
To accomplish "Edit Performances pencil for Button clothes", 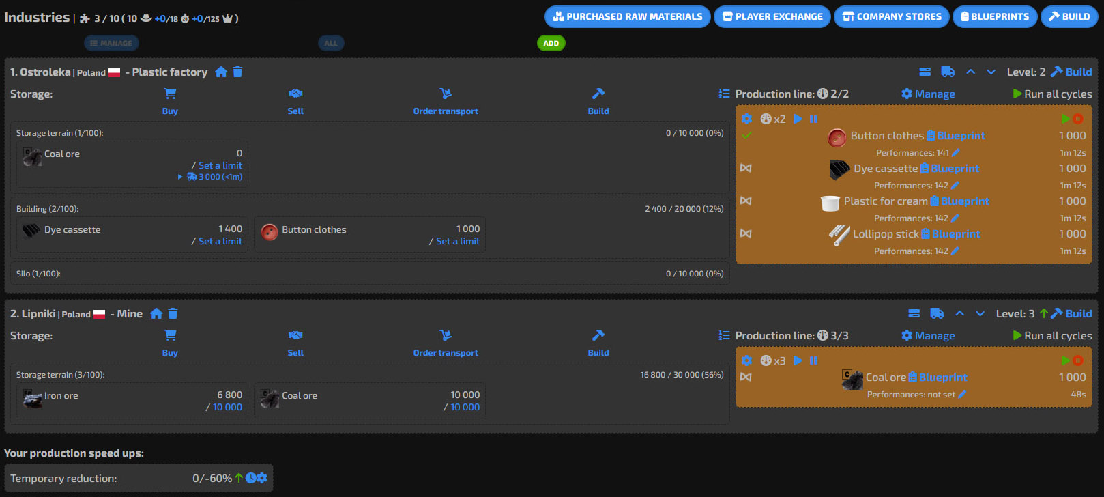I will point(955,153).
